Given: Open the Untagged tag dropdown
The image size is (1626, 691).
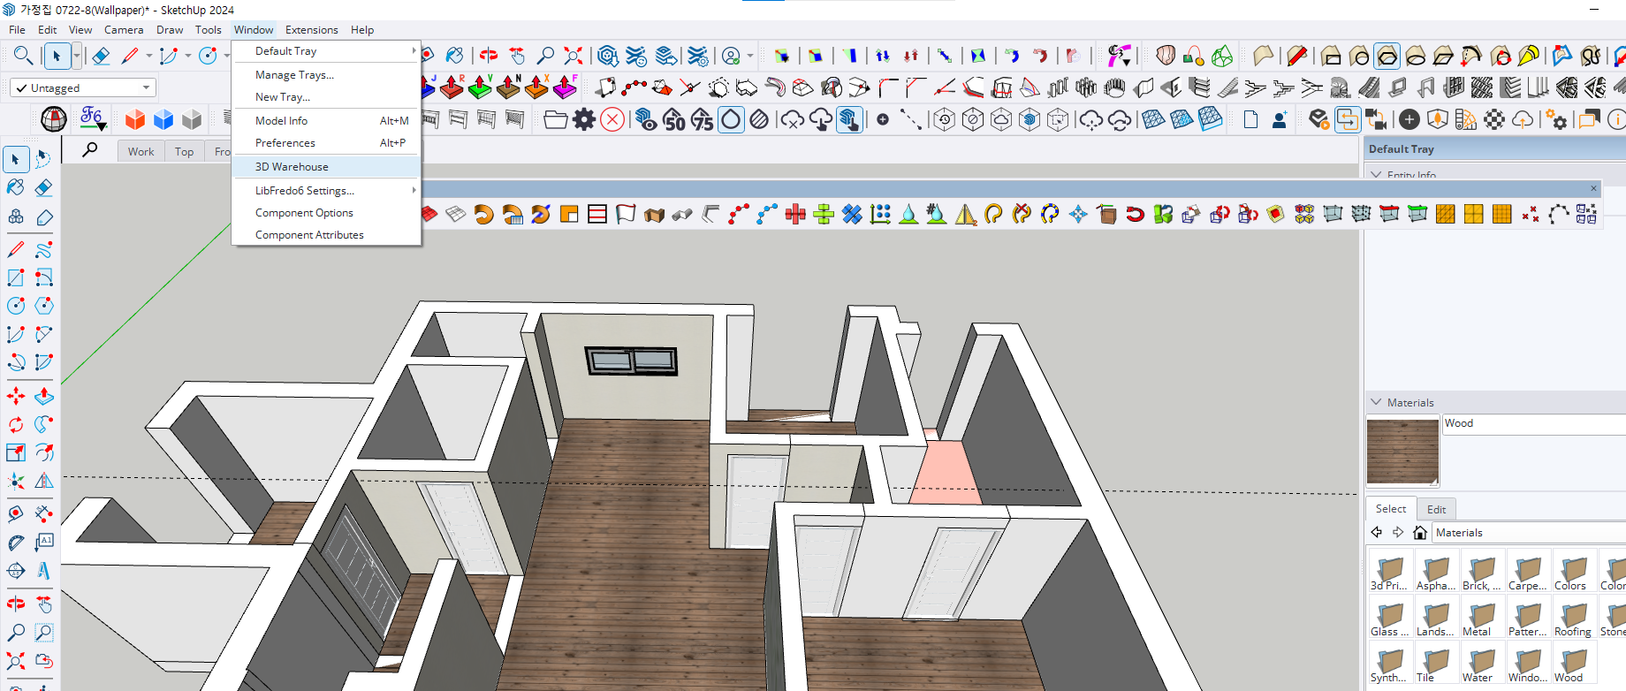Looking at the screenshot, I should [x=83, y=87].
